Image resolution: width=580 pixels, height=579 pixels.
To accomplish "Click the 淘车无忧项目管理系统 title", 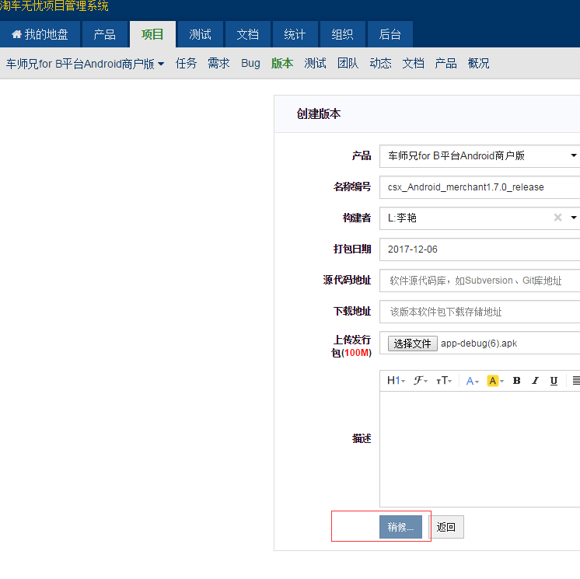I will [x=54, y=6].
